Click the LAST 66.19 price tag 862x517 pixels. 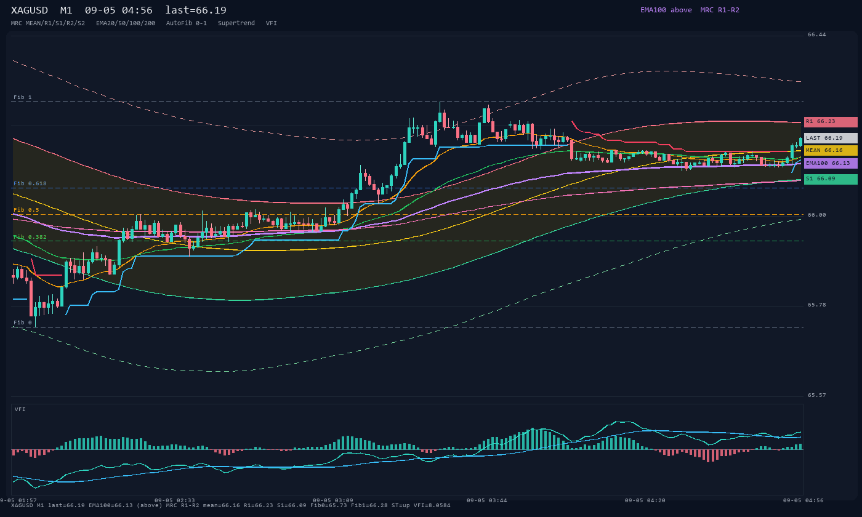[x=831, y=138]
